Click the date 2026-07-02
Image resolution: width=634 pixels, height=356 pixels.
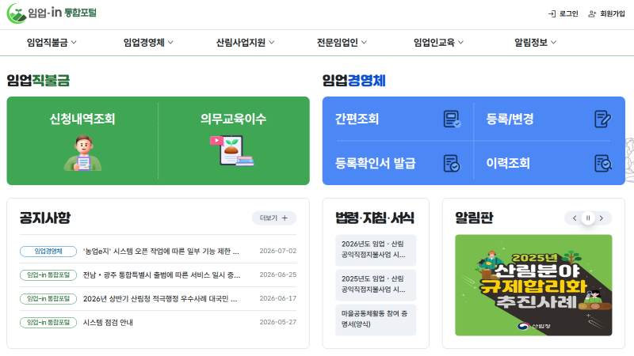278,251
